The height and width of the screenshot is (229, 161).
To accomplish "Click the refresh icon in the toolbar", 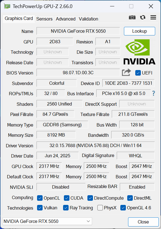I will point(142,17).
